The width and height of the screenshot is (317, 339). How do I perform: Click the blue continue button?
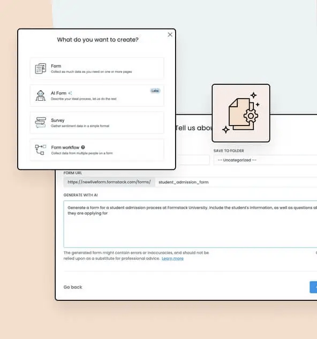(x=313, y=287)
